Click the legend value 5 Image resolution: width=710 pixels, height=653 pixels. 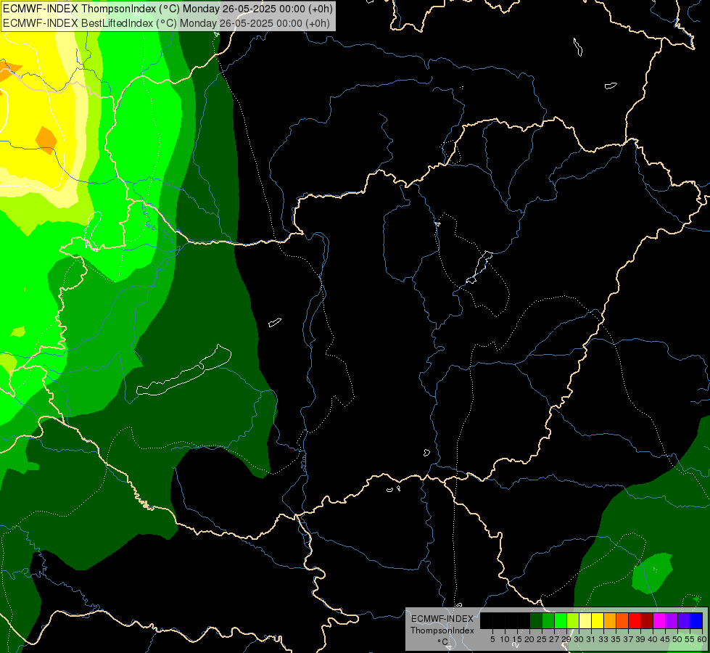[x=492, y=639]
